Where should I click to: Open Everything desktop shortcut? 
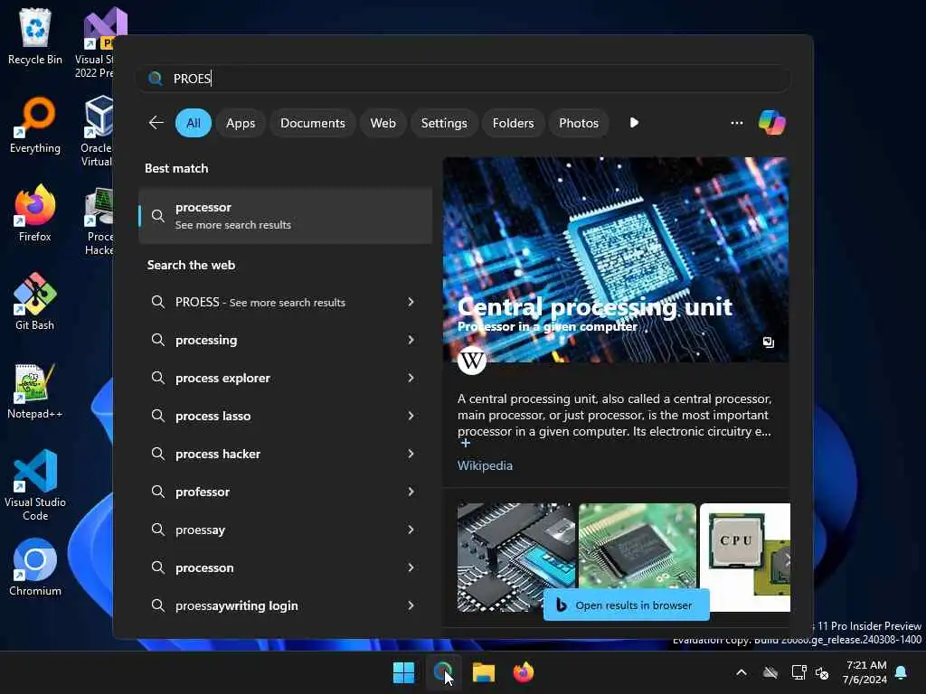35,125
